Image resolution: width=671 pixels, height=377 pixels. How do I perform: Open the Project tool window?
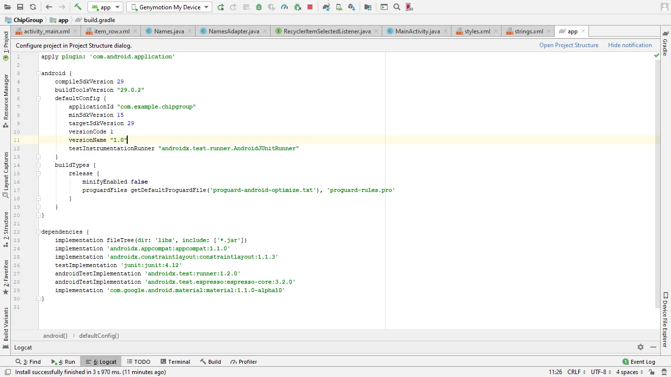click(x=6, y=46)
